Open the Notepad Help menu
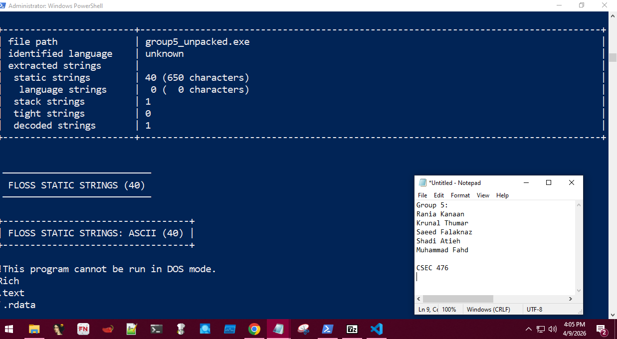Viewport: 617px width, 339px height. pos(502,195)
